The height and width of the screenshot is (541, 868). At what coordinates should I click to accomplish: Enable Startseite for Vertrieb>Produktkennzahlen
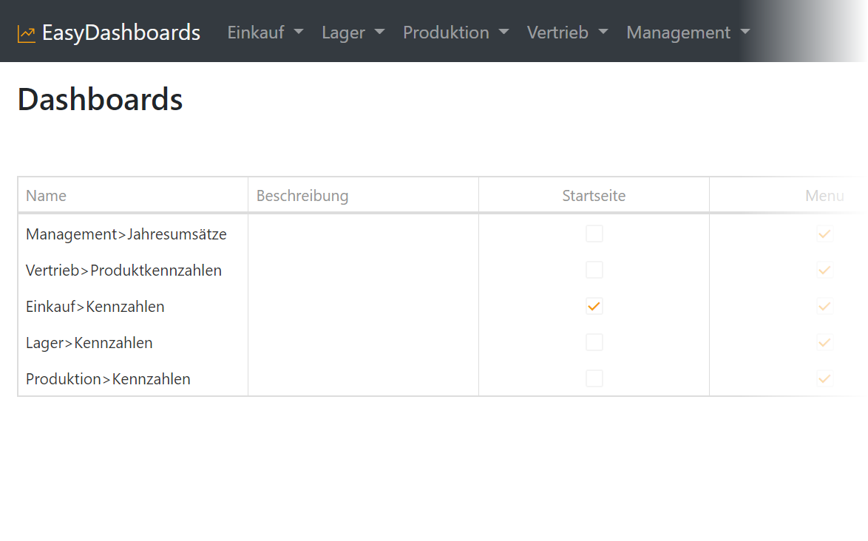coord(594,270)
